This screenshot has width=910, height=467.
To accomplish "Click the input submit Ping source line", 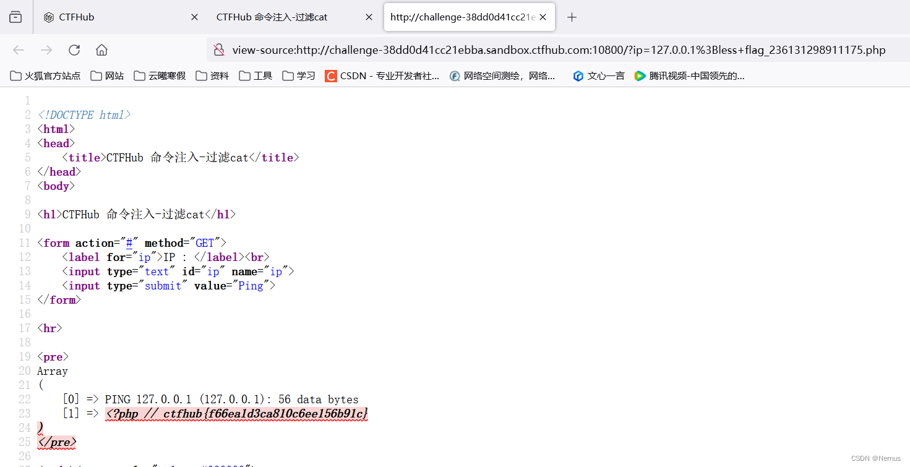I will tap(168, 286).
